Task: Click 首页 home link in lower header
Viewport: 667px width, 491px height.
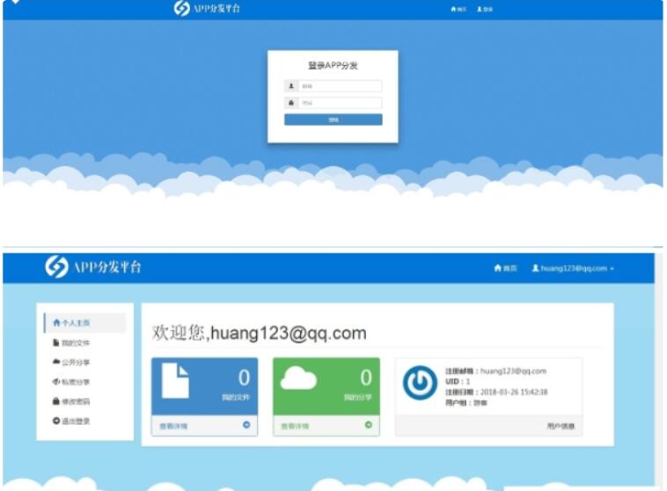Action: point(505,268)
